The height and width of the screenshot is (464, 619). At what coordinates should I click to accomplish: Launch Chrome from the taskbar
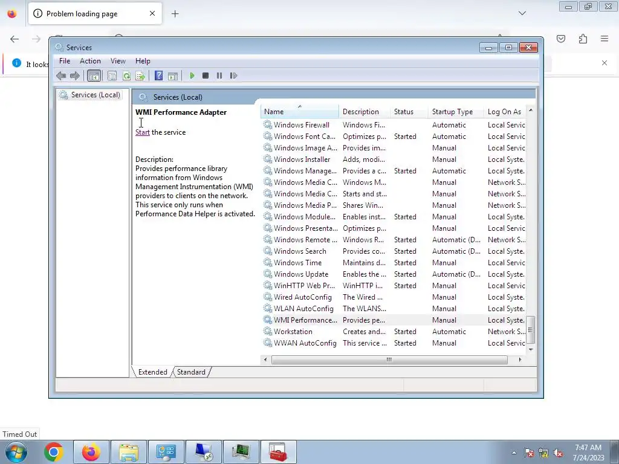click(x=54, y=452)
